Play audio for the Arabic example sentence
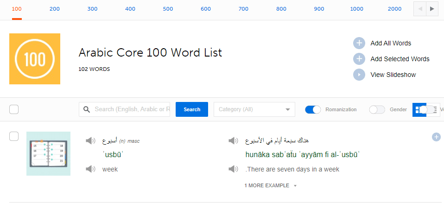This screenshot has width=444, height=203. click(233, 141)
